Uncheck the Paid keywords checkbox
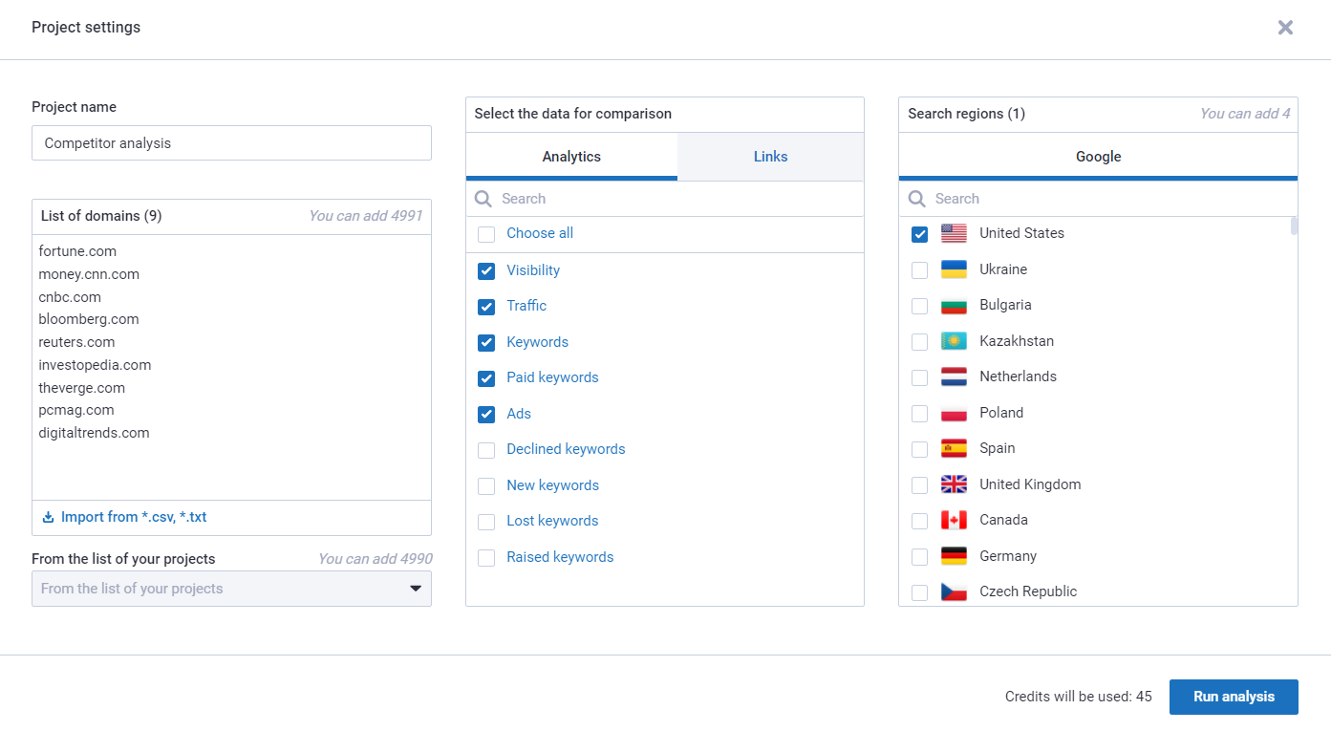 pyautogui.click(x=486, y=378)
